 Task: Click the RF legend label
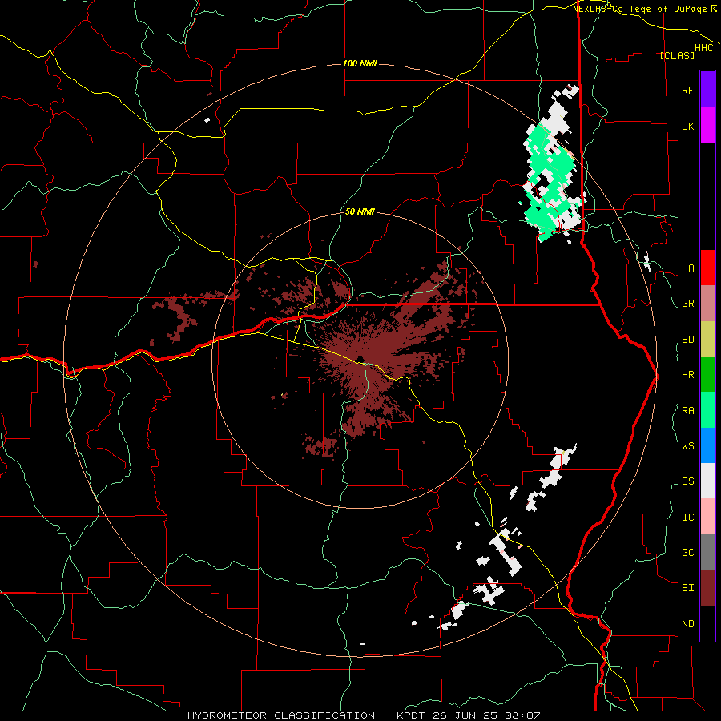click(687, 90)
